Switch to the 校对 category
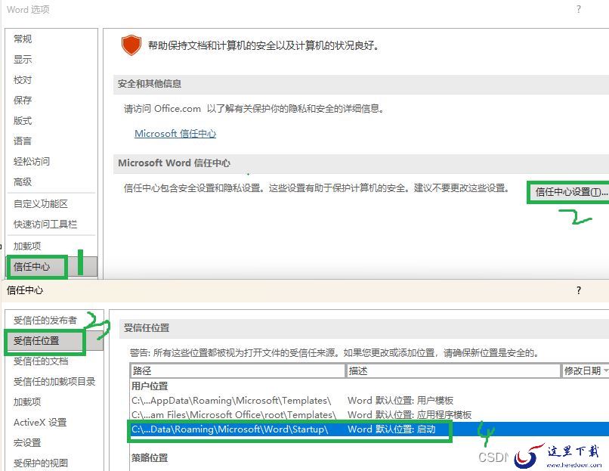609x471 pixels. click(23, 79)
